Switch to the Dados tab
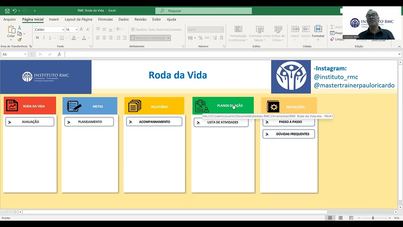The image size is (403, 227). [x=123, y=19]
